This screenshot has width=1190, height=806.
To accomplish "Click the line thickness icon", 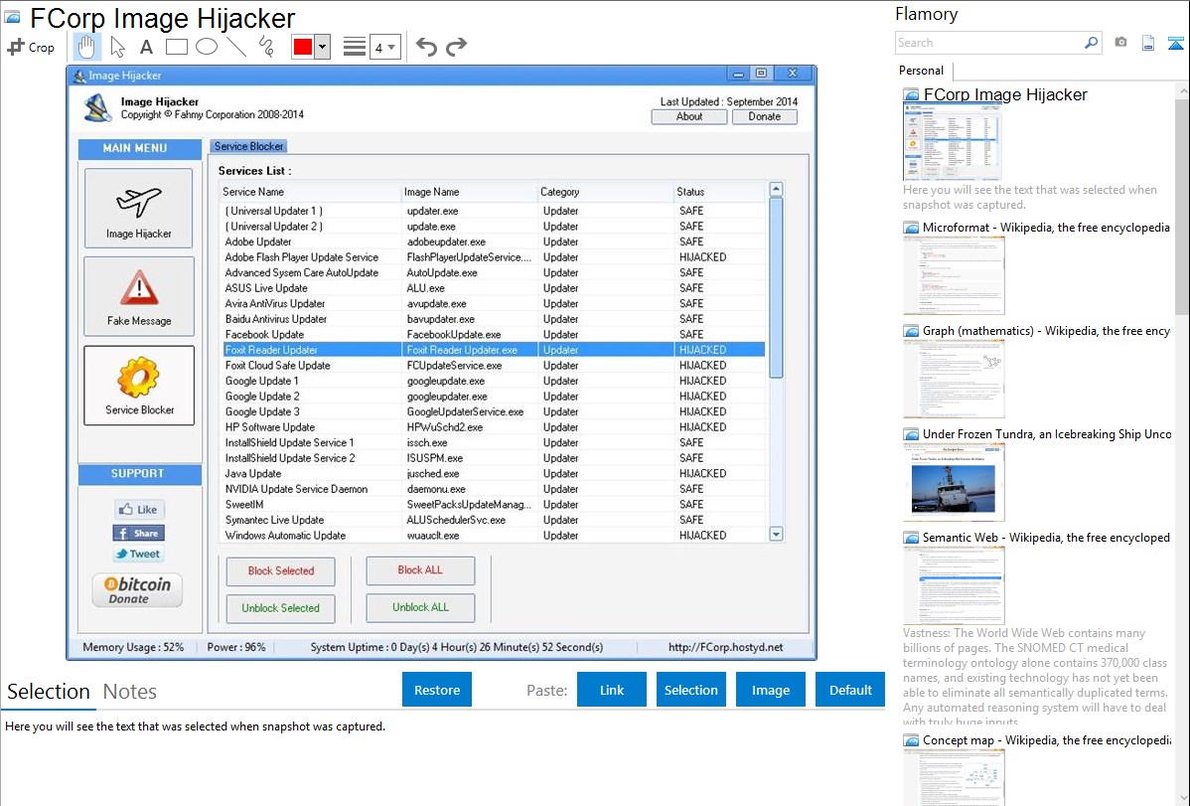I will [355, 47].
